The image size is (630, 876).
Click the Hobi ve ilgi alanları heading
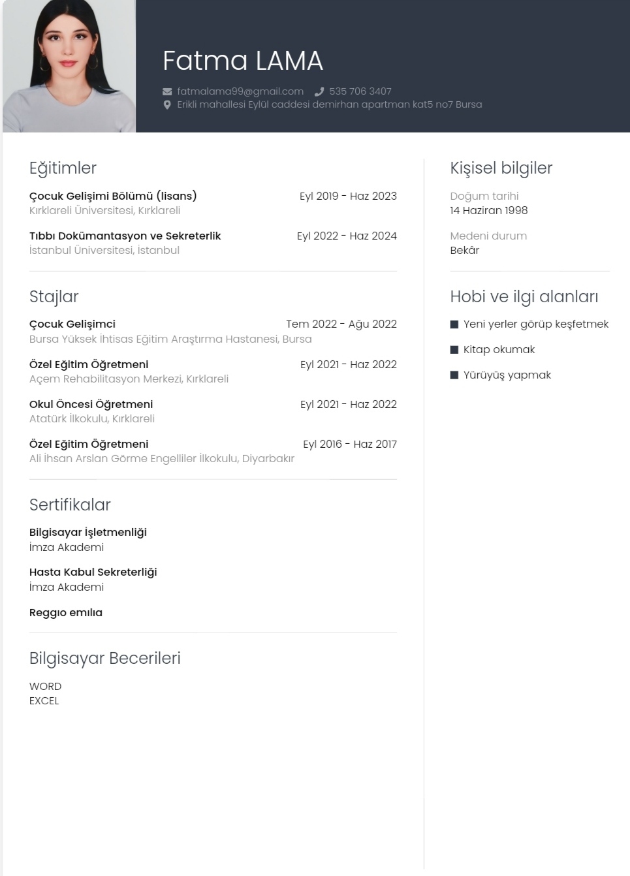[x=524, y=297]
